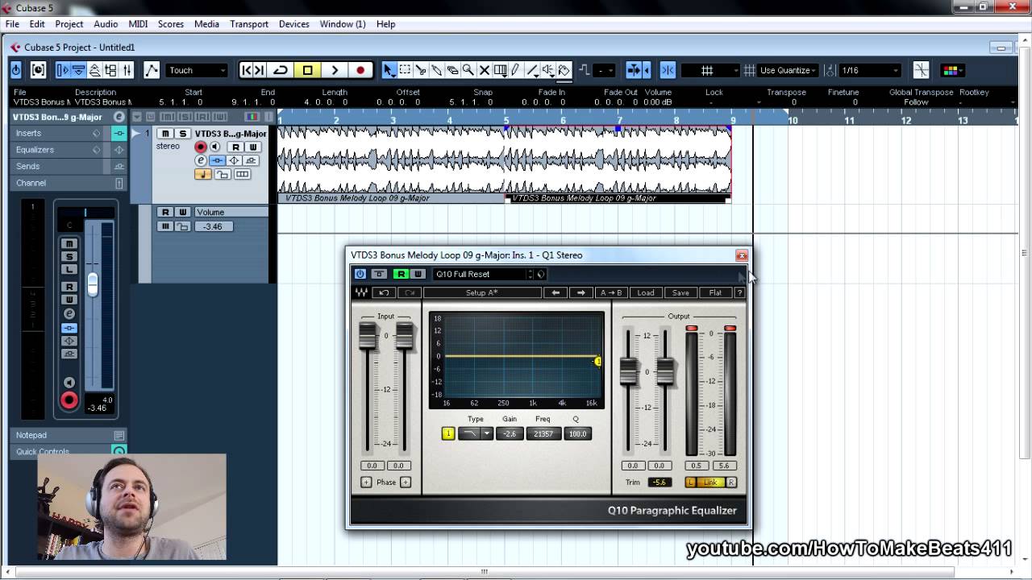
Task: Activate project power button in toolbar
Action: click(x=16, y=70)
